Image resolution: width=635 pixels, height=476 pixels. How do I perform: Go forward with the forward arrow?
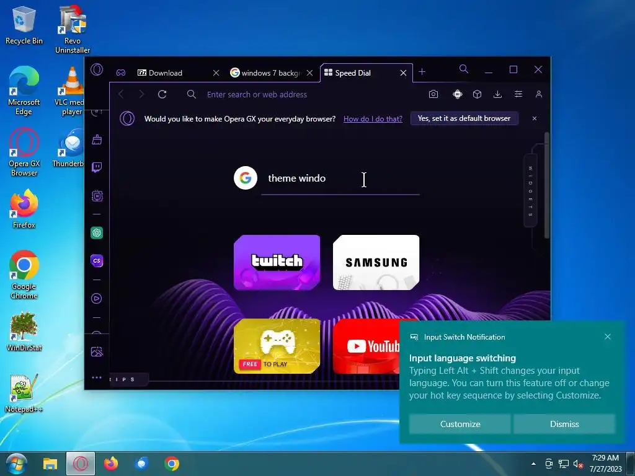click(x=141, y=94)
